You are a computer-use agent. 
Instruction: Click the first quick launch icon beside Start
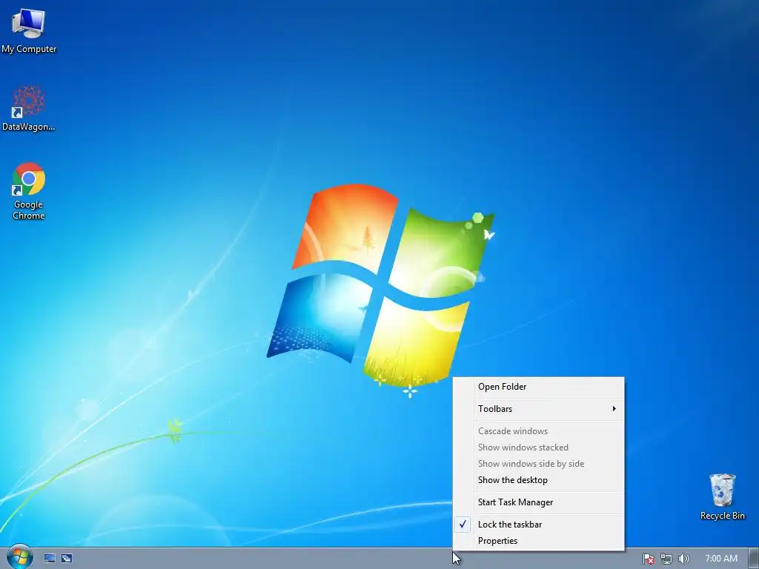50,559
